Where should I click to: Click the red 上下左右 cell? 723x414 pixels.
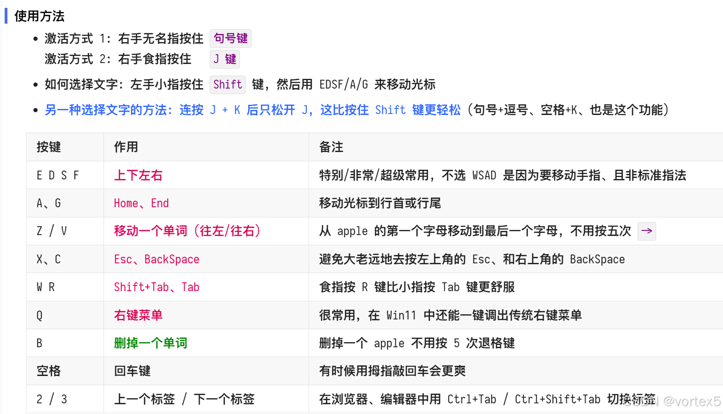pyautogui.click(x=206, y=175)
